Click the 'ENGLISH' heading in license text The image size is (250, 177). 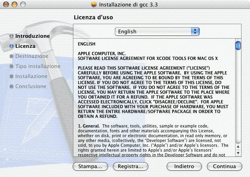[x=87, y=44]
